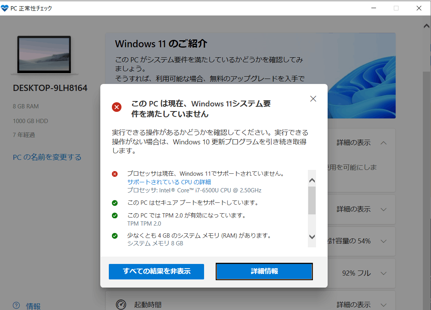
Task: Click the results list scroll down arrow
Action: (312, 236)
